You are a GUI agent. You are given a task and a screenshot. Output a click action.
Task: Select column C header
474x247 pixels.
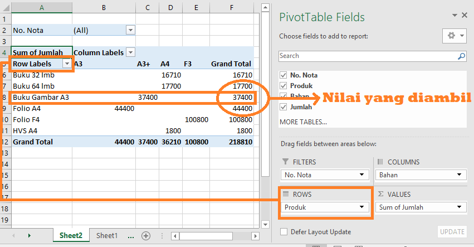click(x=147, y=8)
